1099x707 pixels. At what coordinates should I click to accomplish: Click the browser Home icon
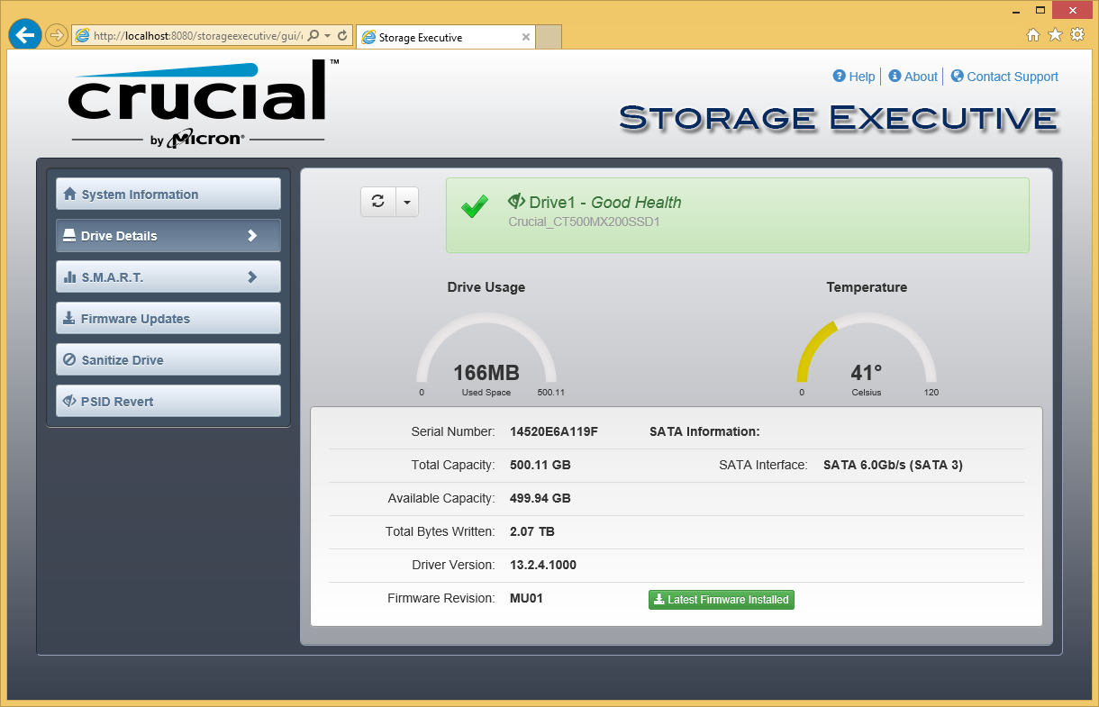pyautogui.click(x=1033, y=35)
